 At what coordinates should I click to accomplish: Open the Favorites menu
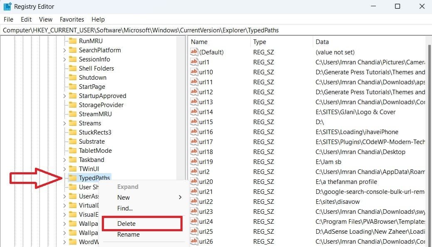(x=72, y=20)
